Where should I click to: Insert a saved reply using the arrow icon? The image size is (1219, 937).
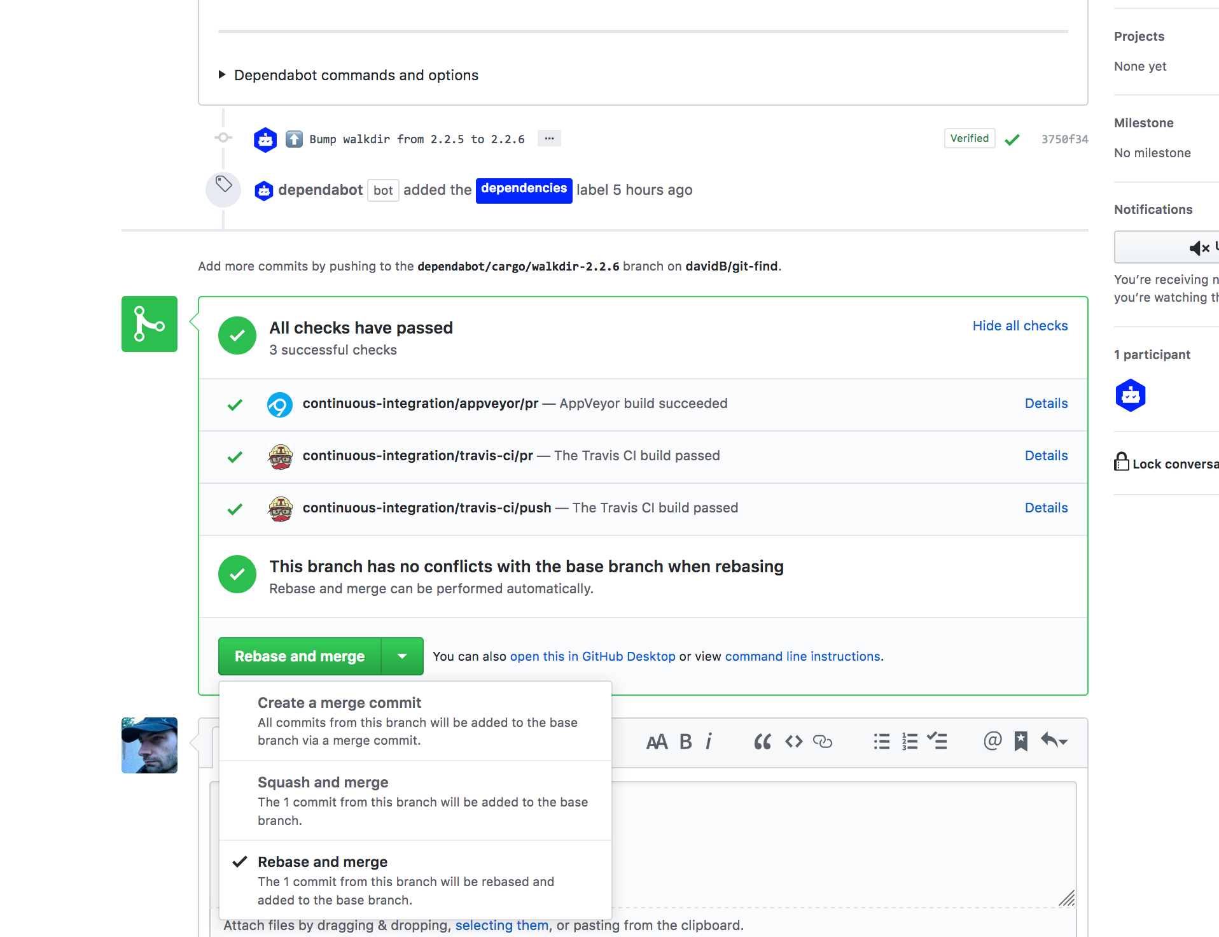(1054, 741)
